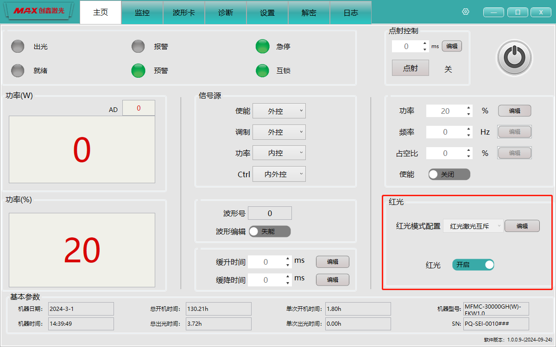Click the 点射 button
The height and width of the screenshot is (347, 556).
[x=411, y=68]
